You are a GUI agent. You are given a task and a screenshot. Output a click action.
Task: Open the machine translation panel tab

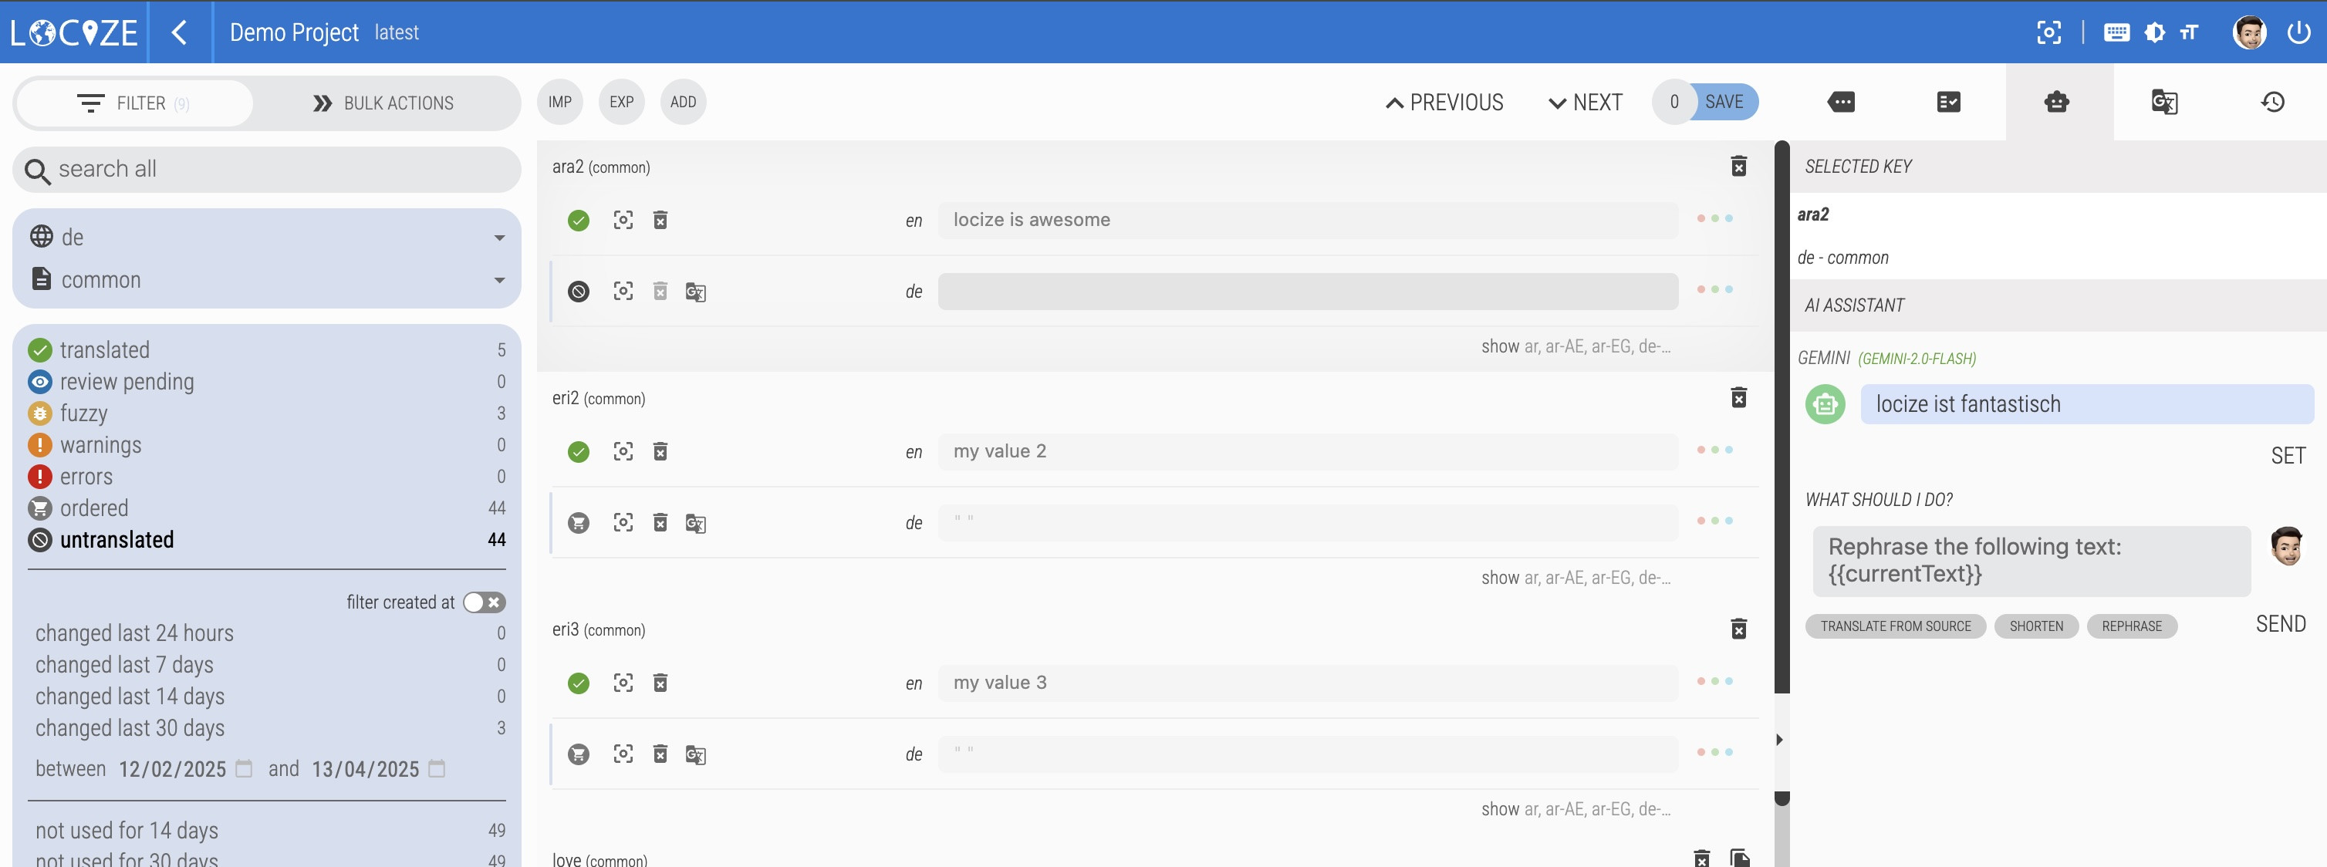tap(2164, 102)
